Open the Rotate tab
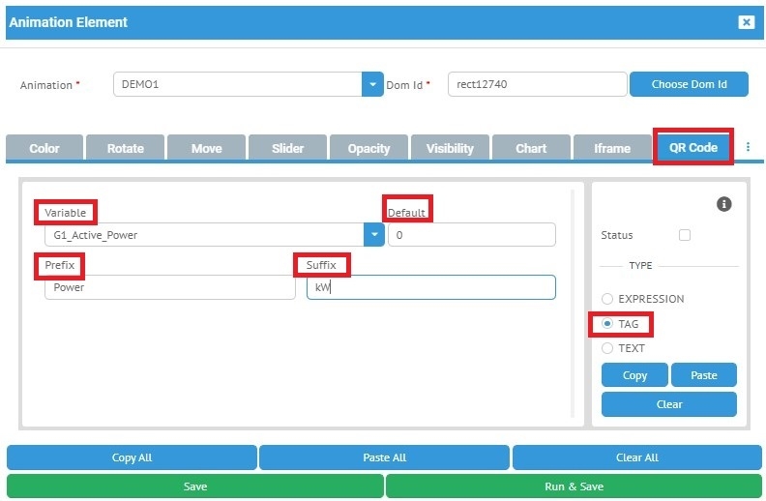 coord(126,148)
